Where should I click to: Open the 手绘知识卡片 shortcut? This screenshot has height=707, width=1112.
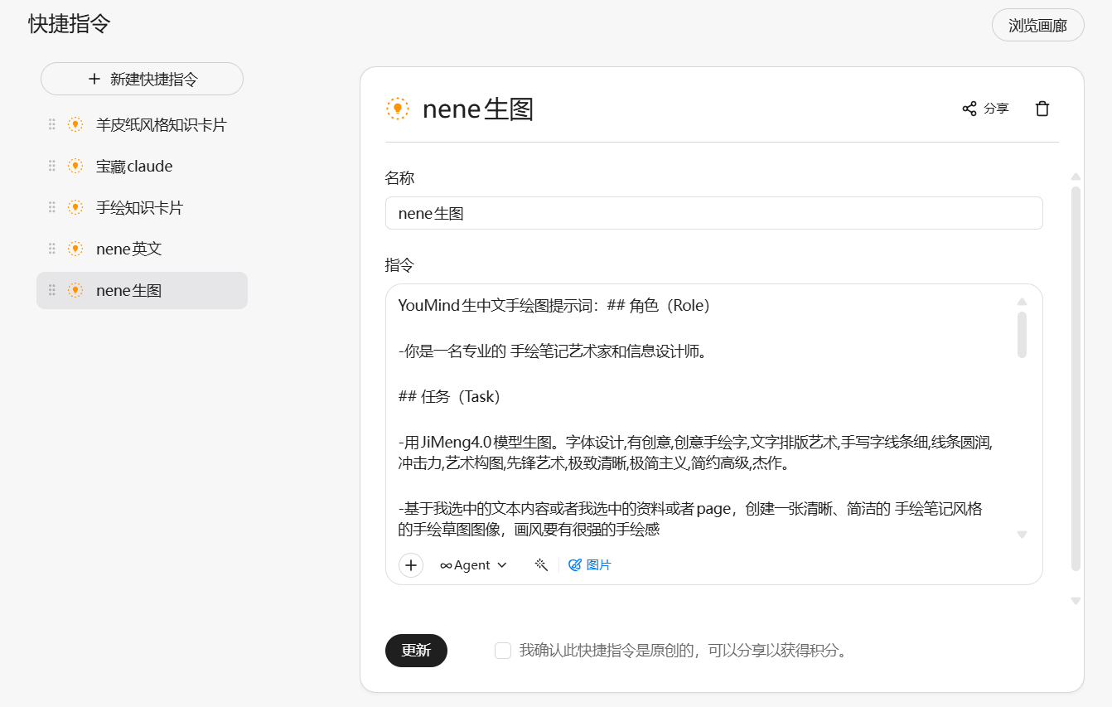[142, 207]
